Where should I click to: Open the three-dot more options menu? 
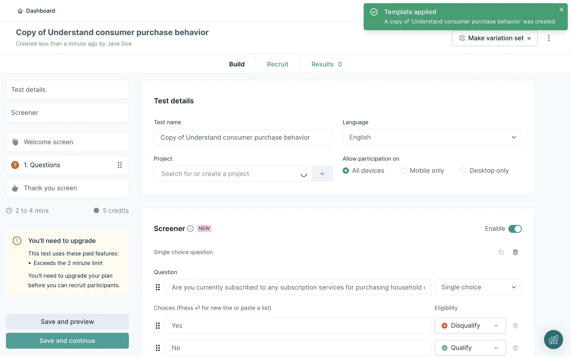coord(549,38)
